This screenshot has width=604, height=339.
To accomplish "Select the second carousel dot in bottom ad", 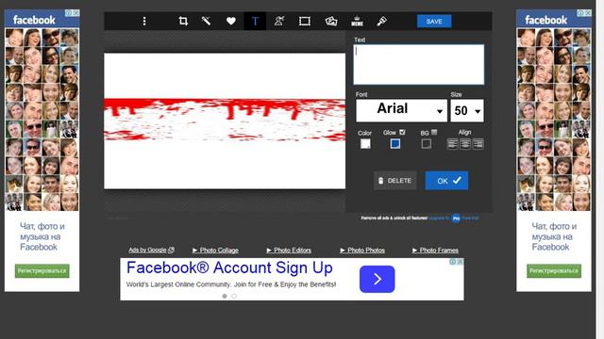I will click(x=234, y=296).
